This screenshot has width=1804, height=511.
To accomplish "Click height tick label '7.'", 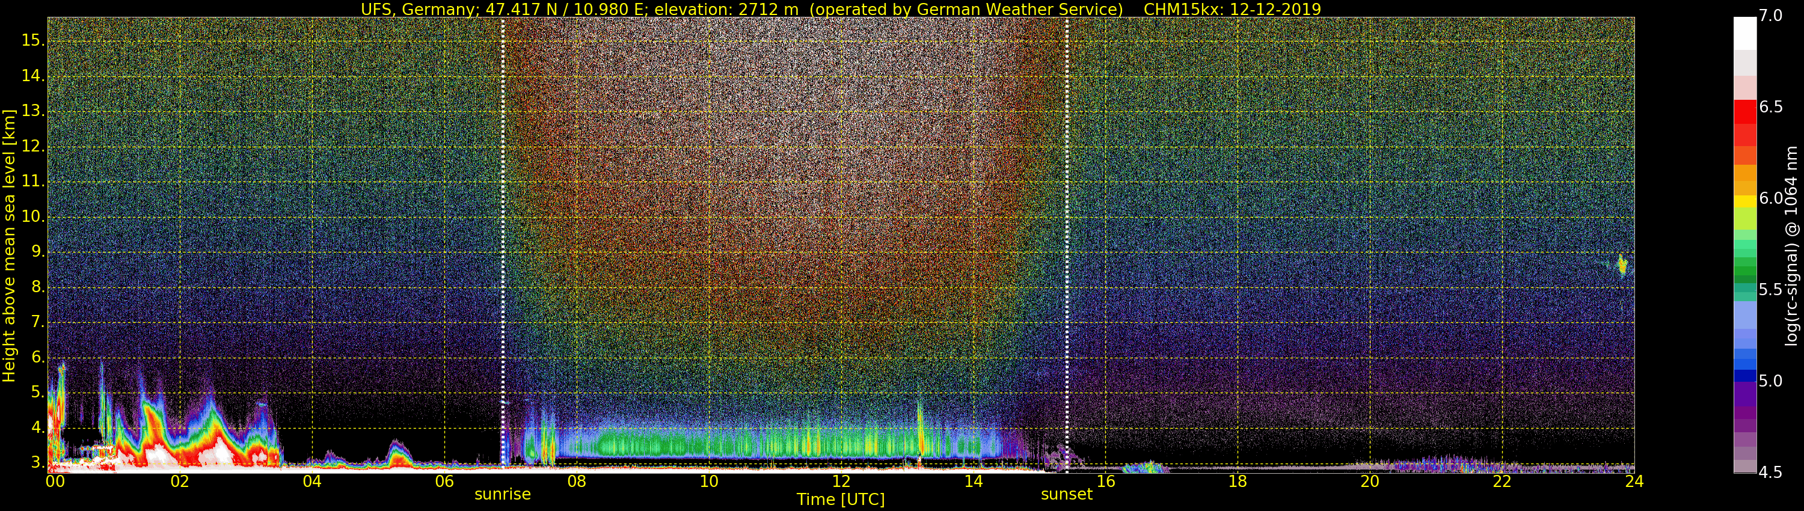I will pos(38,322).
